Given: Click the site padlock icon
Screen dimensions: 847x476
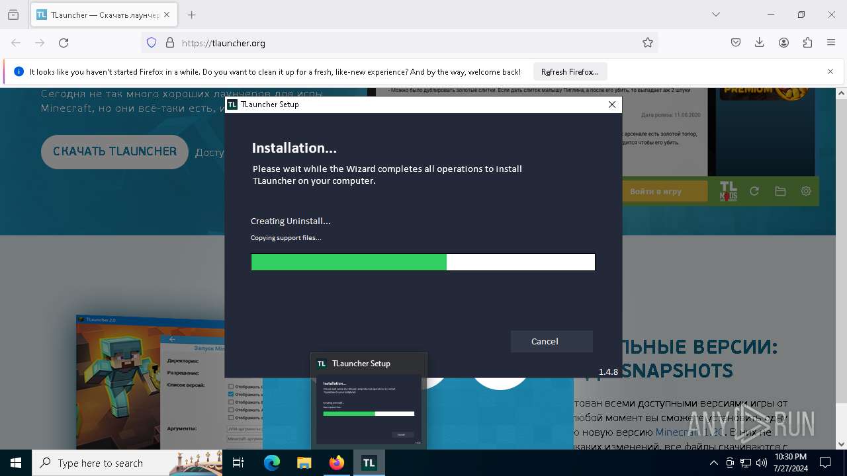Looking at the screenshot, I should tap(170, 43).
